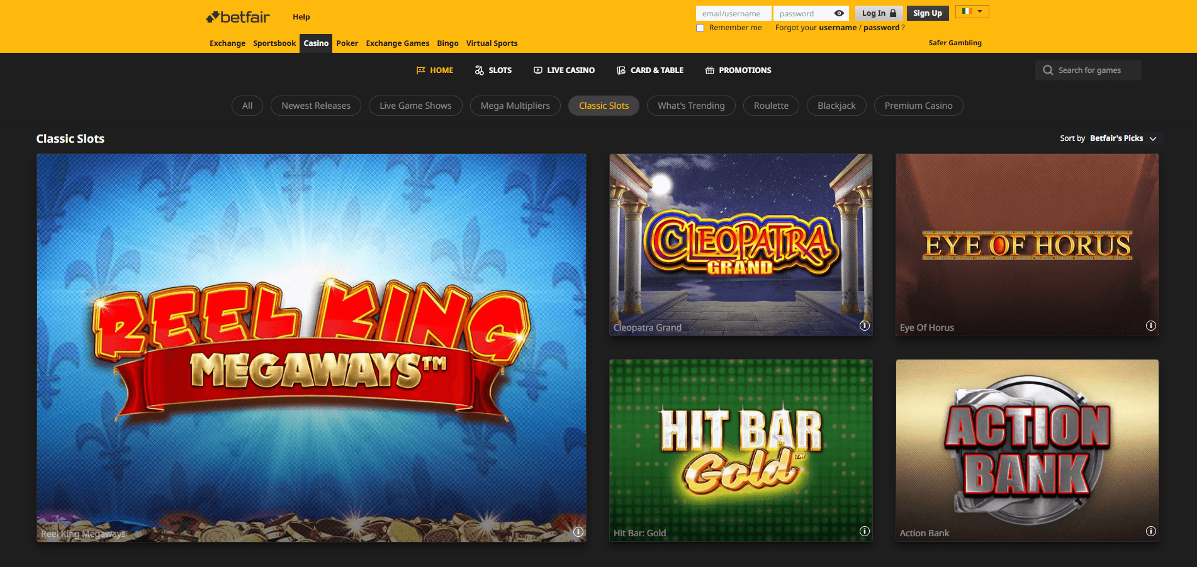Open the Eye Of Horus game tile

point(1027,245)
